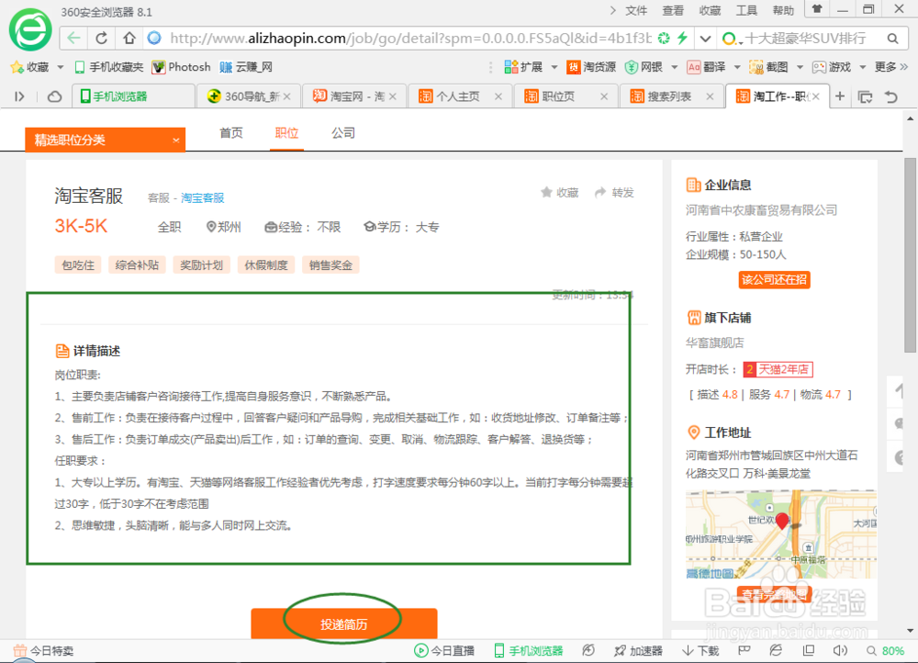Go to the 首页 site tab
Viewport: 918px width, 663px height.
pyautogui.click(x=230, y=133)
